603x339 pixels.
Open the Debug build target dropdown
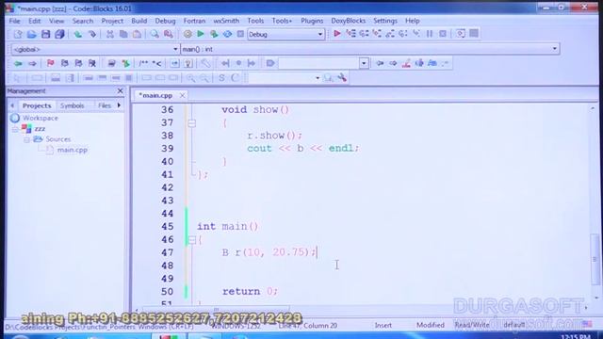pyautogui.click(x=320, y=34)
